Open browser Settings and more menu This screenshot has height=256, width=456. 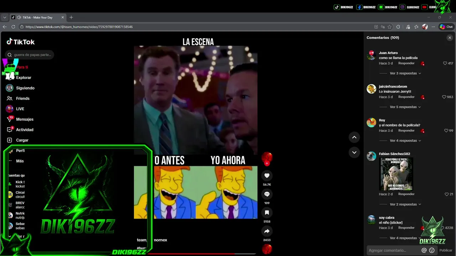tap(433, 27)
